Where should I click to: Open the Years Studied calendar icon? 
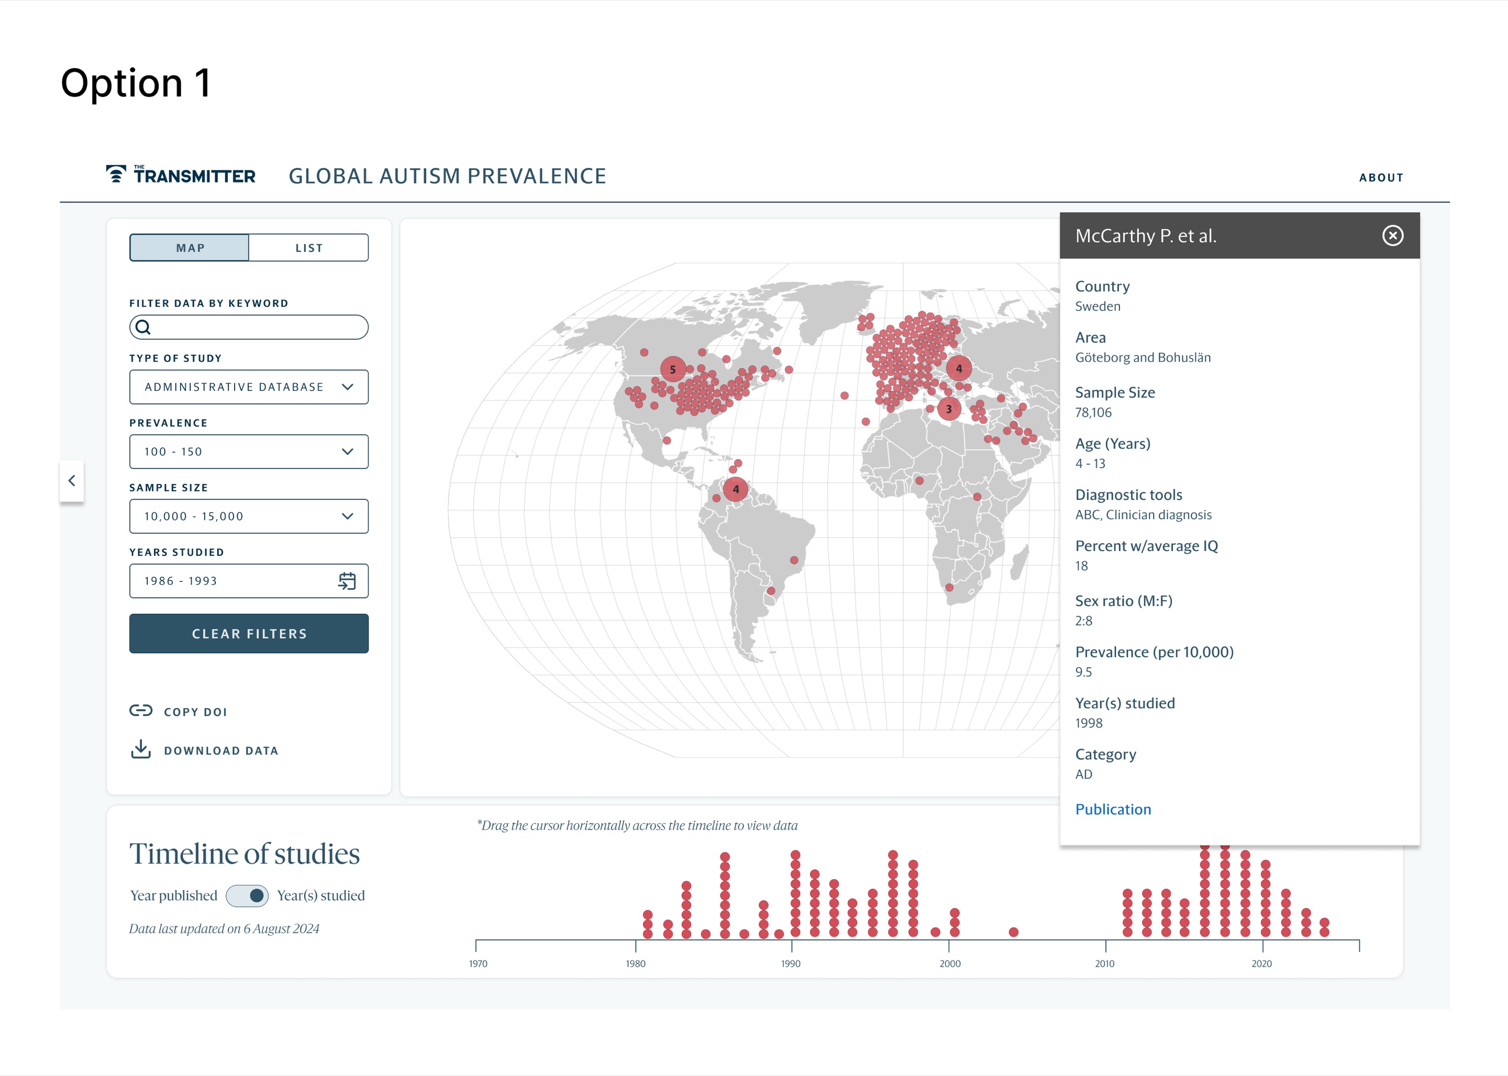347,581
